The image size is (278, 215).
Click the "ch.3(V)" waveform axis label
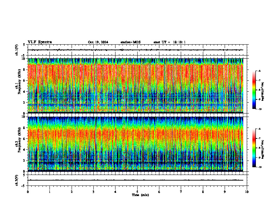pos(16,180)
